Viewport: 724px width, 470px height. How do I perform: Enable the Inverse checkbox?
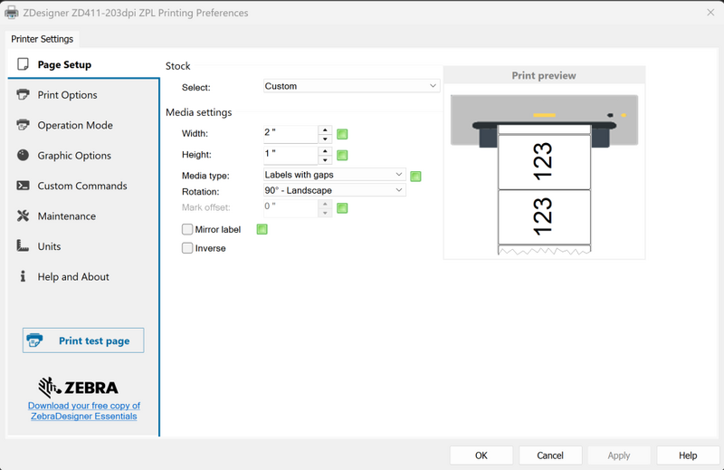coord(187,248)
